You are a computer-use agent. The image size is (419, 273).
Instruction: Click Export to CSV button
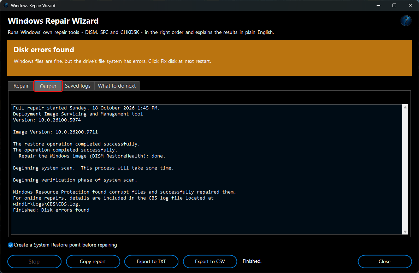[x=210, y=261]
